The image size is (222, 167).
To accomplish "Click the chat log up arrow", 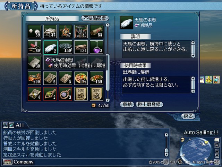I will (166, 135).
